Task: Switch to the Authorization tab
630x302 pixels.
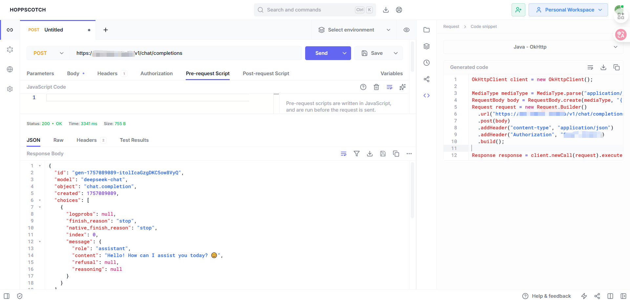Action: pyautogui.click(x=157, y=74)
